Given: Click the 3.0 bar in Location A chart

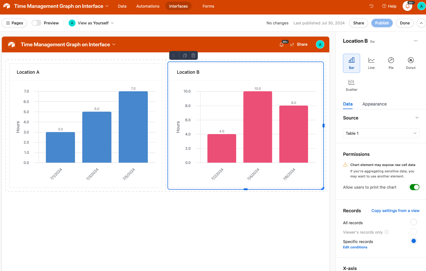Looking at the screenshot, I should point(60,147).
